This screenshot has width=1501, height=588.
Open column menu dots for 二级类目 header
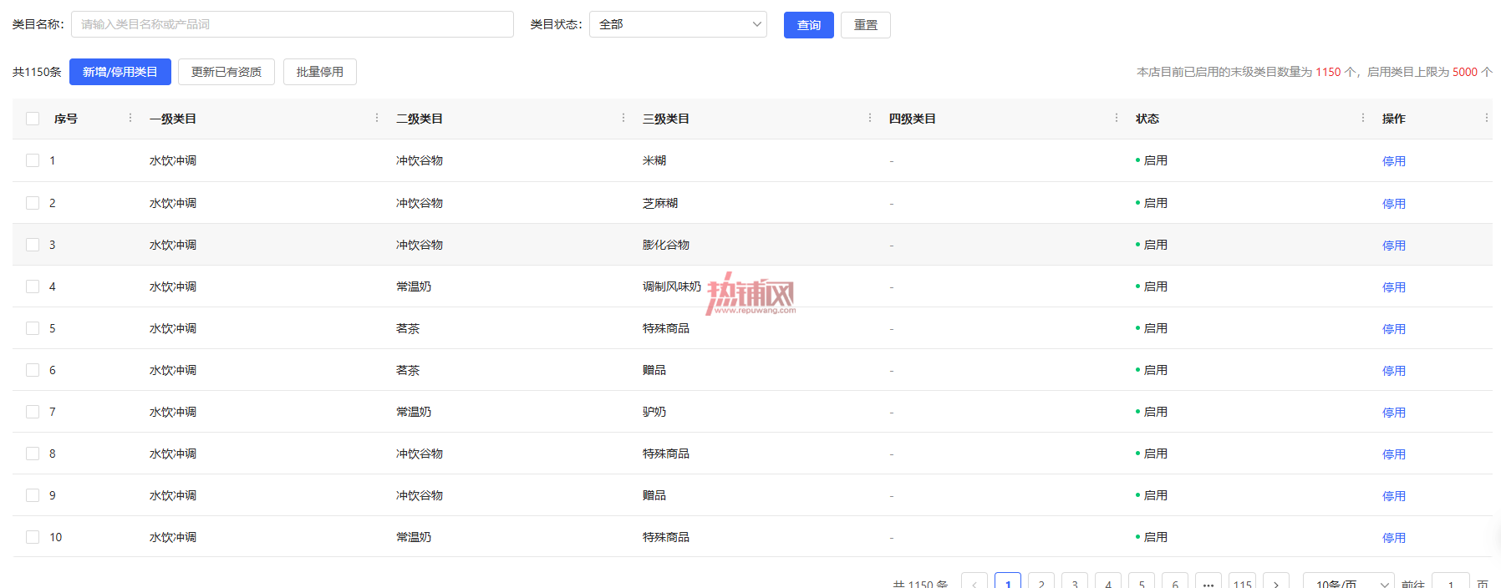point(623,118)
